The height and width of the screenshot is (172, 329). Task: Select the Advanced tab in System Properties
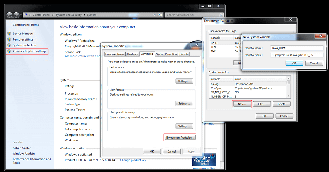[147, 54]
